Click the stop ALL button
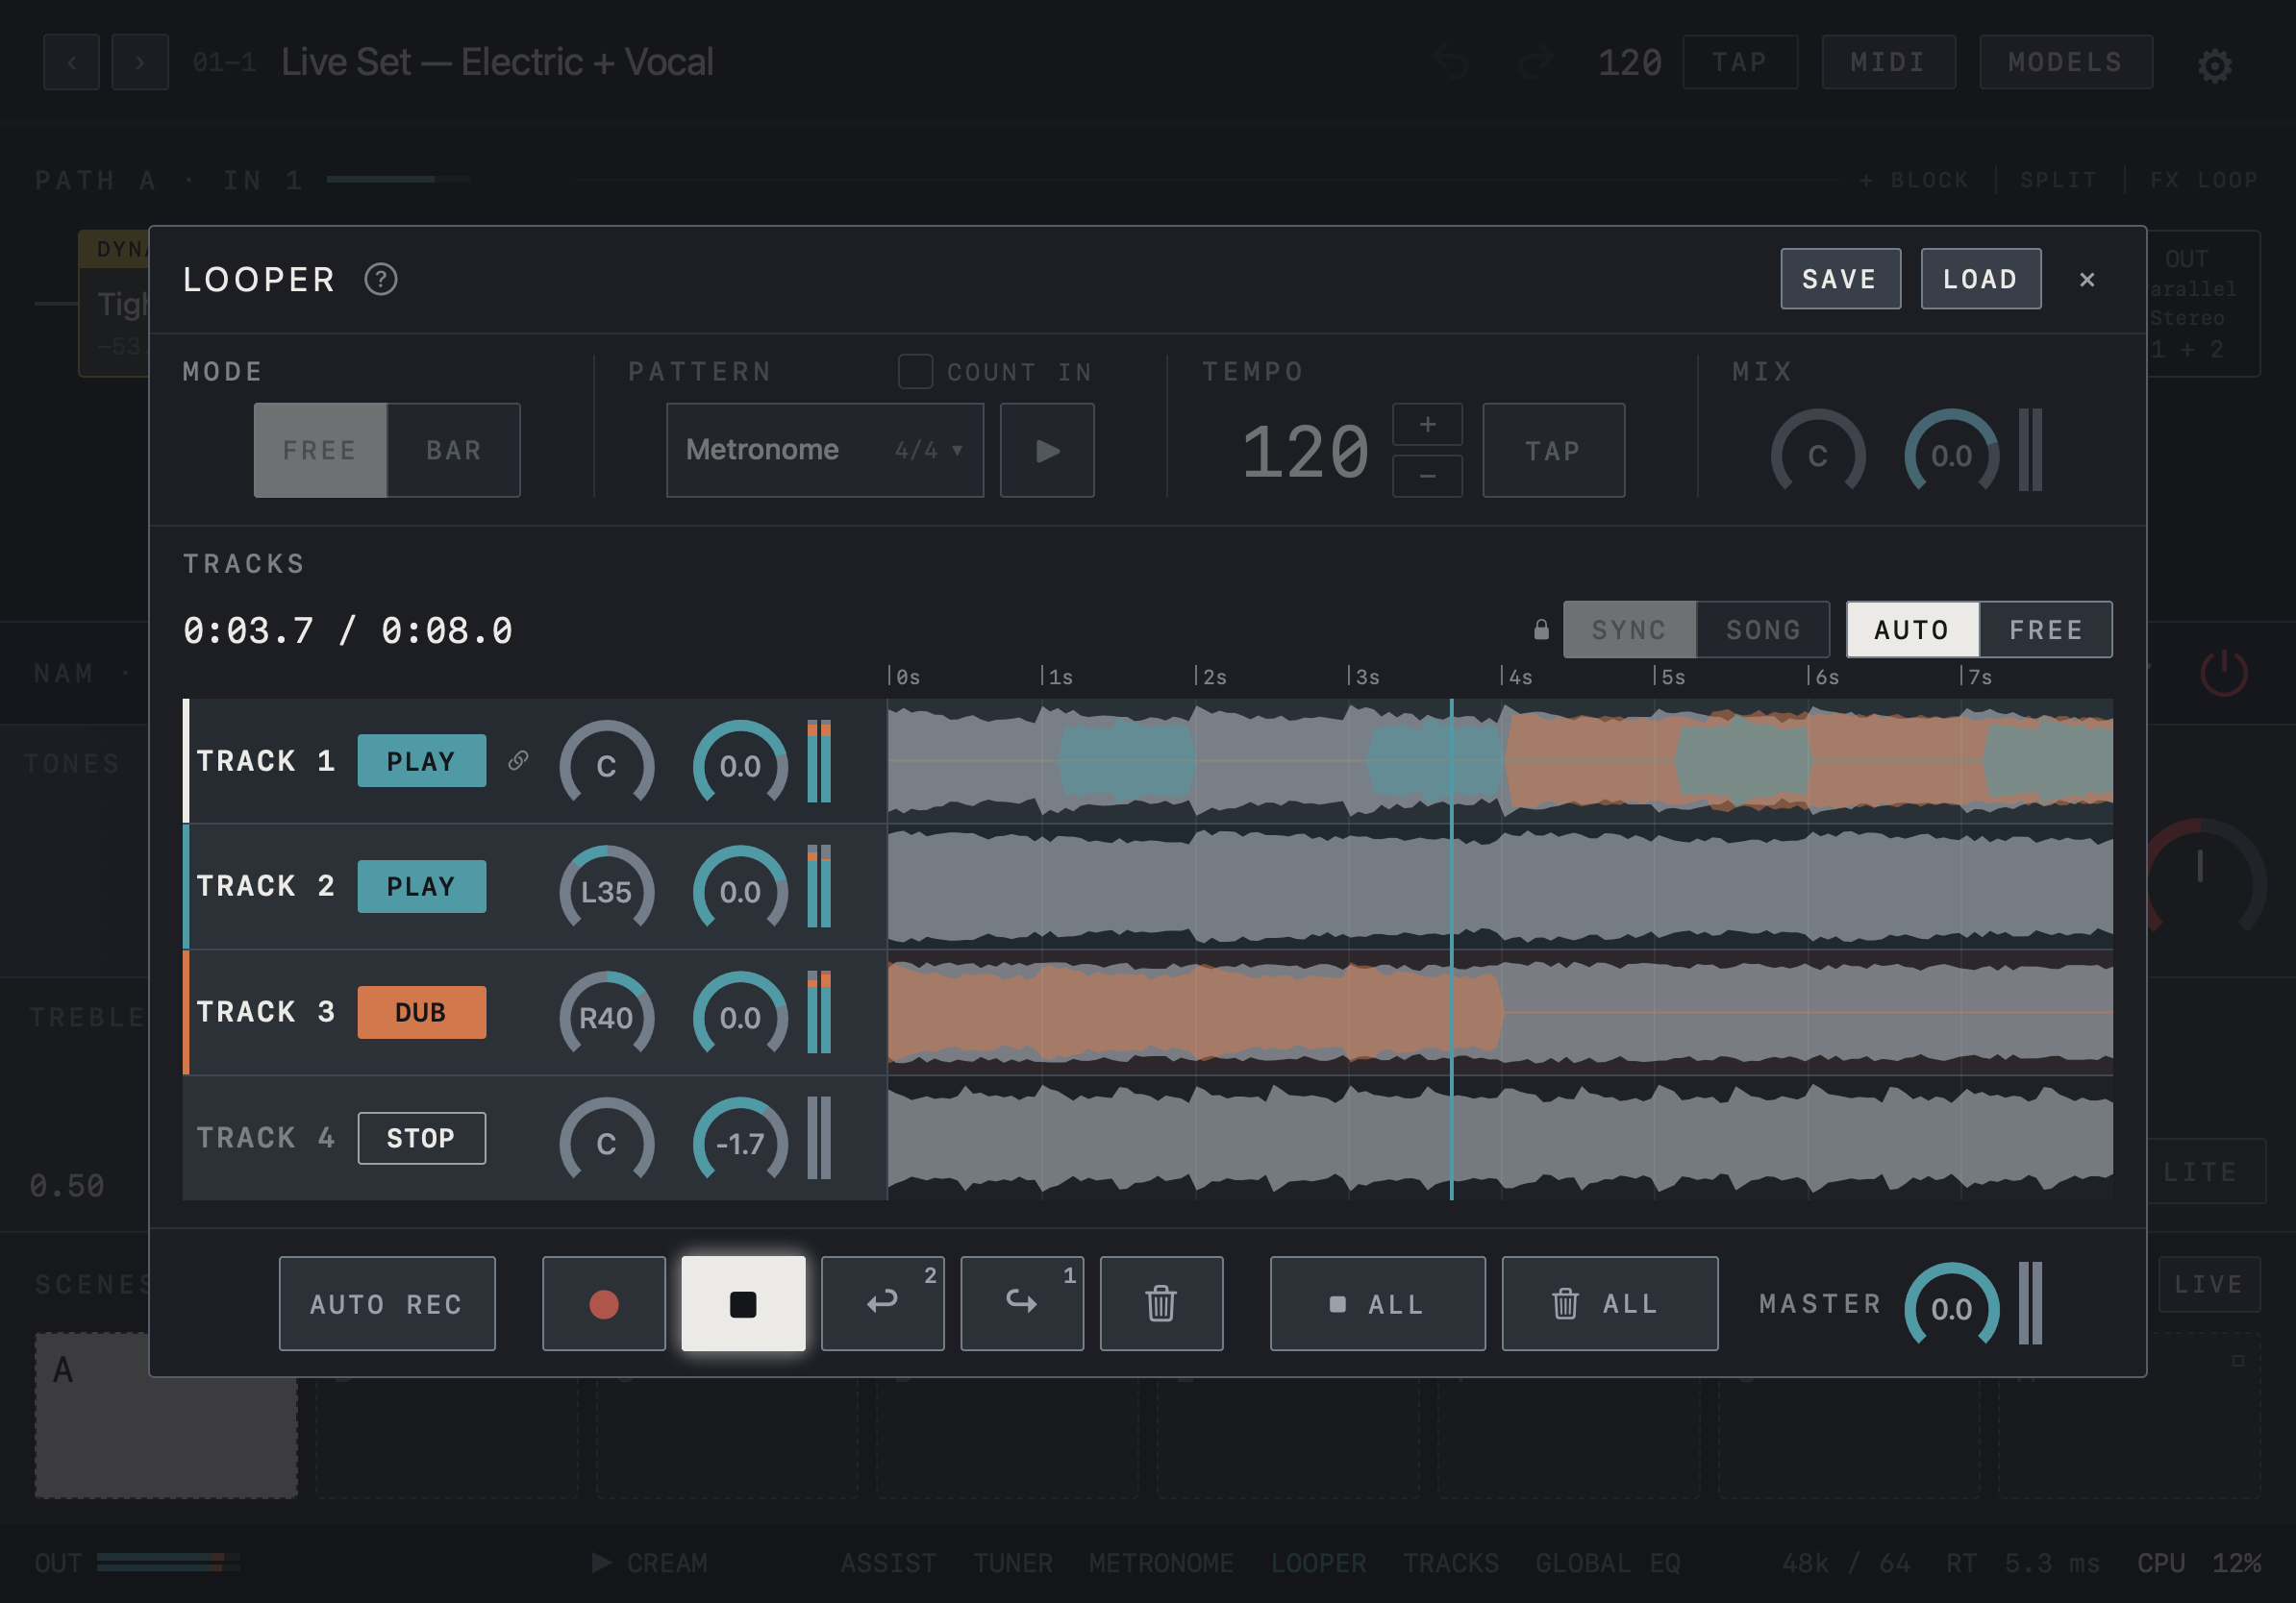 (x=1377, y=1303)
